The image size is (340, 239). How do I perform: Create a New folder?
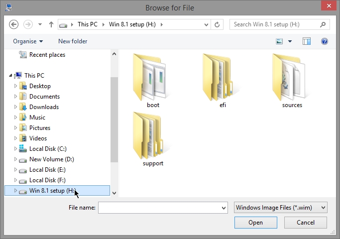73,41
